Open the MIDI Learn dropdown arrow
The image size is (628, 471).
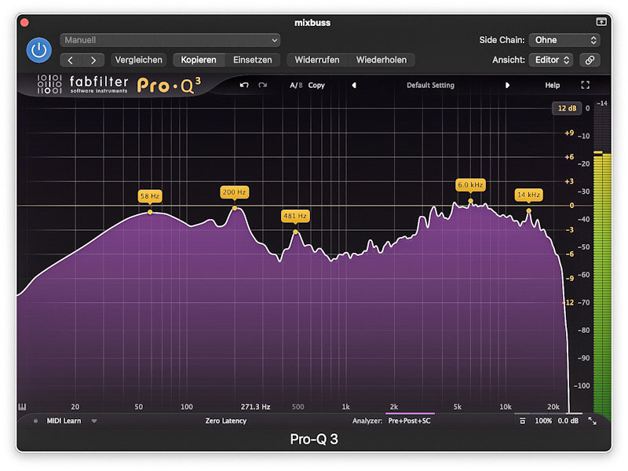(94, 421)
